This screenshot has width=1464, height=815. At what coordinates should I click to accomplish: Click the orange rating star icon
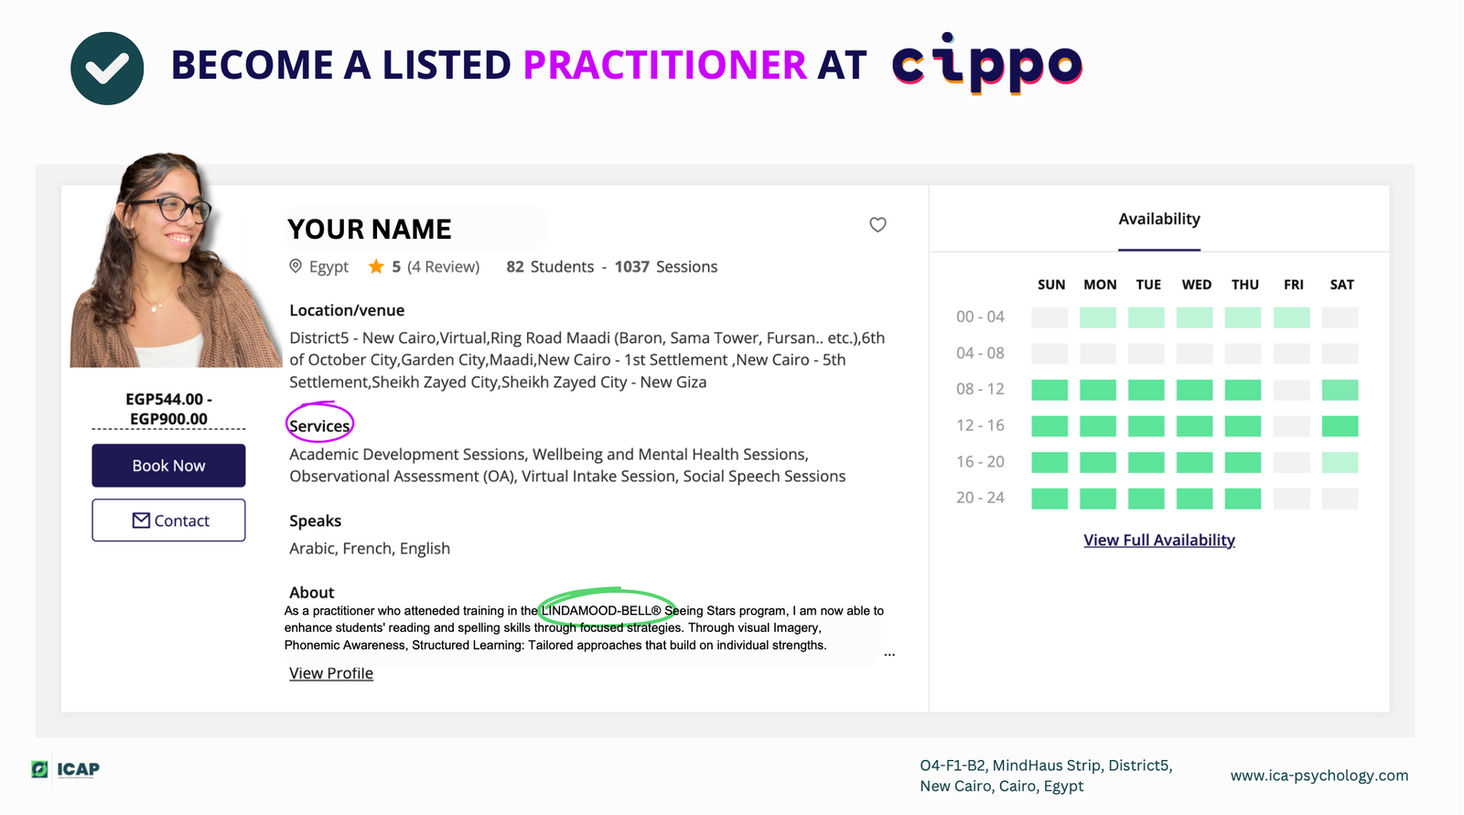[376, 266]
